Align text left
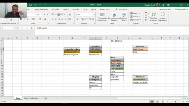 (x=53, y=19)
